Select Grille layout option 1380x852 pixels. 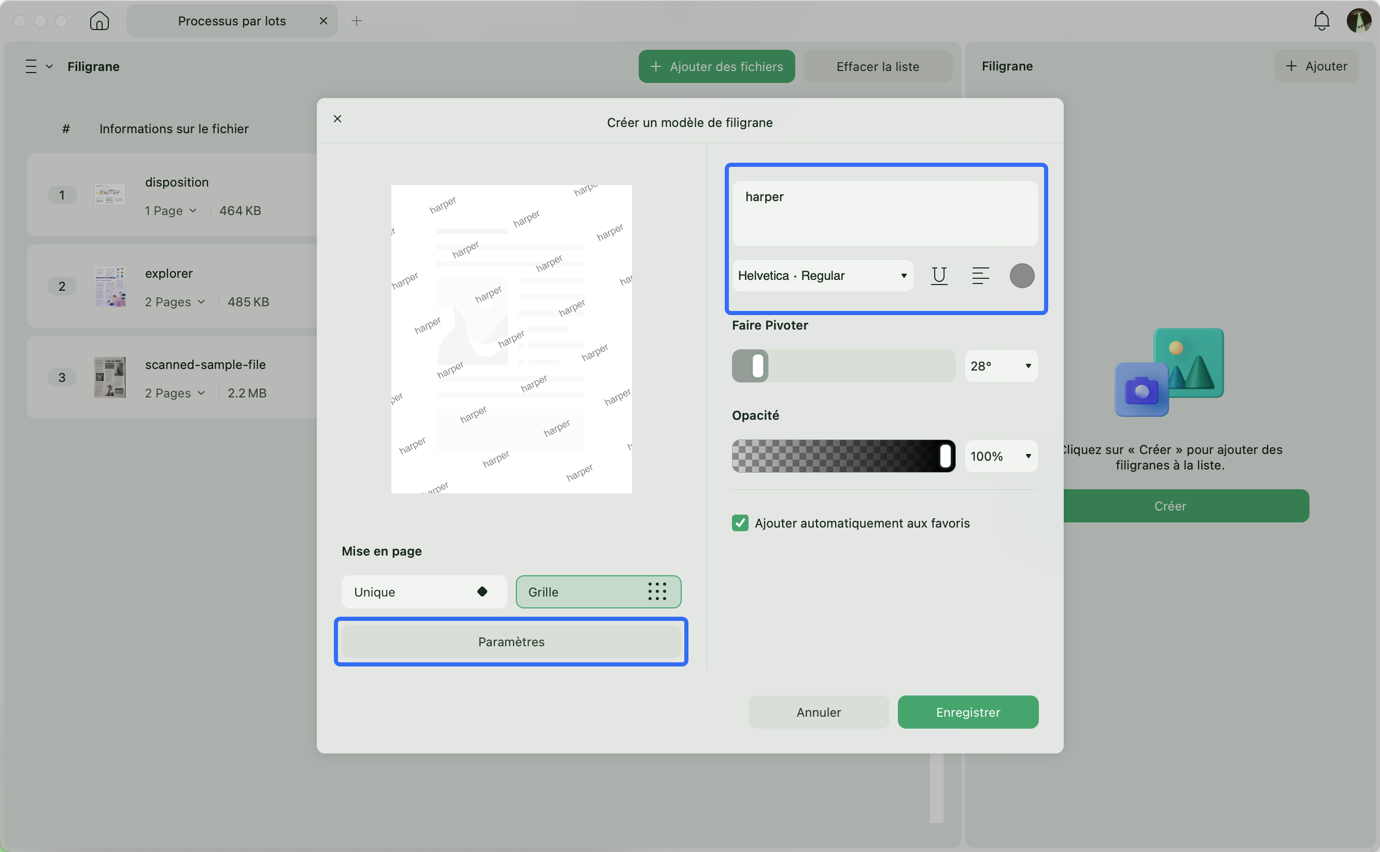(598, 592)
